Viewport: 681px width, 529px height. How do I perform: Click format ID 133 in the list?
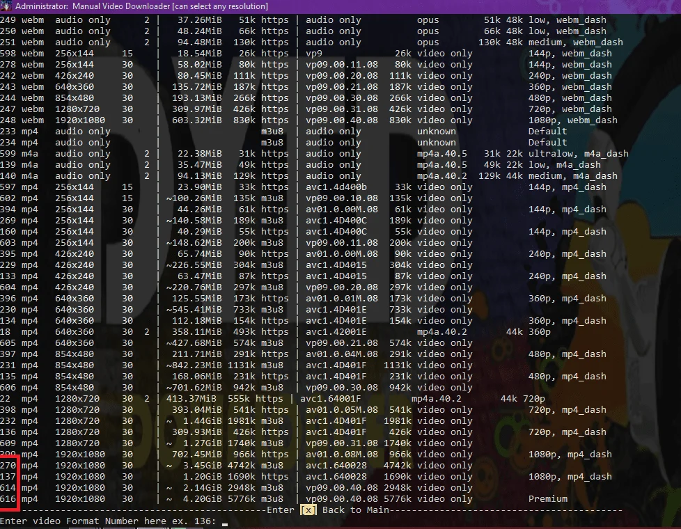pyautogui.click(x=8, y=276)
